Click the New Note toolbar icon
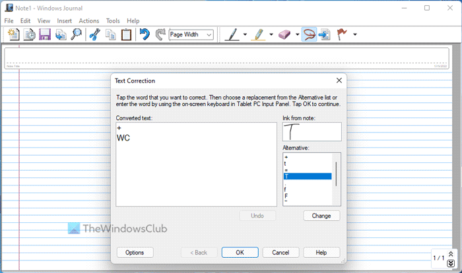 click(13, 34)
